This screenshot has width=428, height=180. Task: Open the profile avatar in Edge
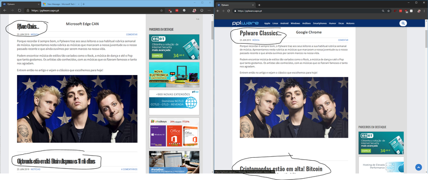coord(194,10)
